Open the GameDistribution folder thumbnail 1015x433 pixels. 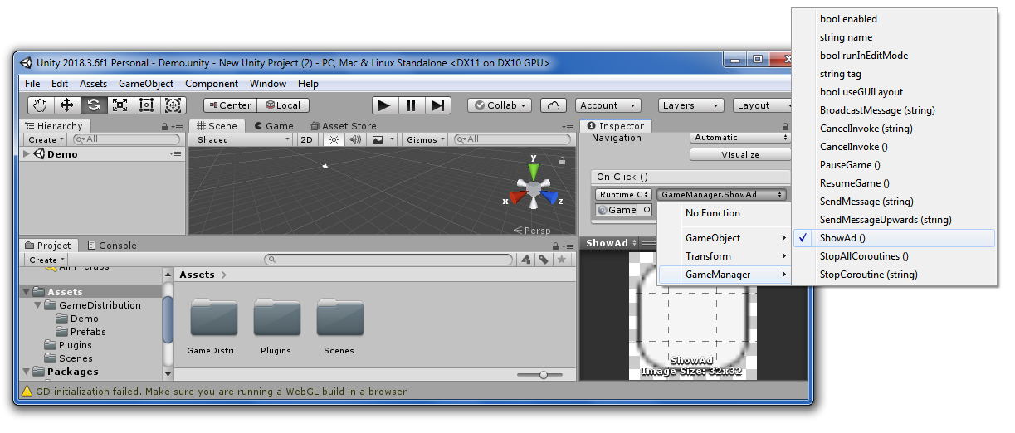(x=214, y=318)
